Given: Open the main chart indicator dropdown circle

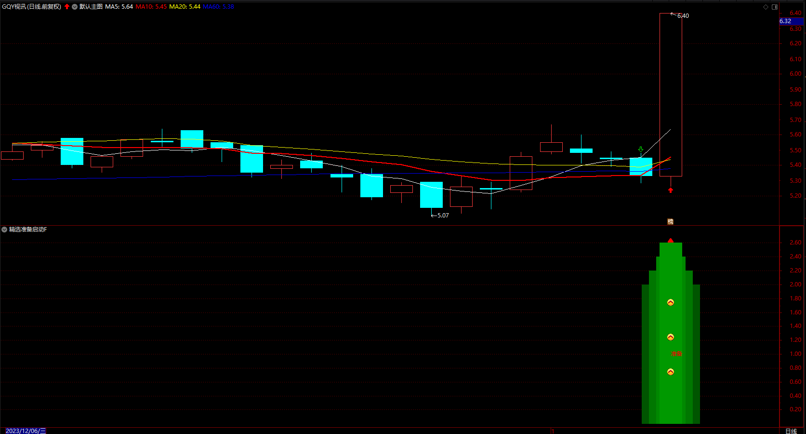Looking at the screenshot, I should (x=75, y=7).
